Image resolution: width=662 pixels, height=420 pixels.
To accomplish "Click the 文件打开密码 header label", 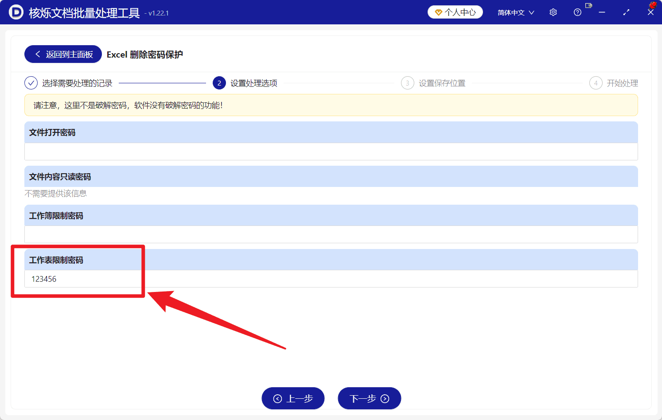I will pos(52,132).
